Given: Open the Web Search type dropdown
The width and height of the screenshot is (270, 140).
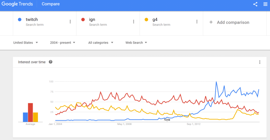Looking at the screenshot, I should pos(136,43).
